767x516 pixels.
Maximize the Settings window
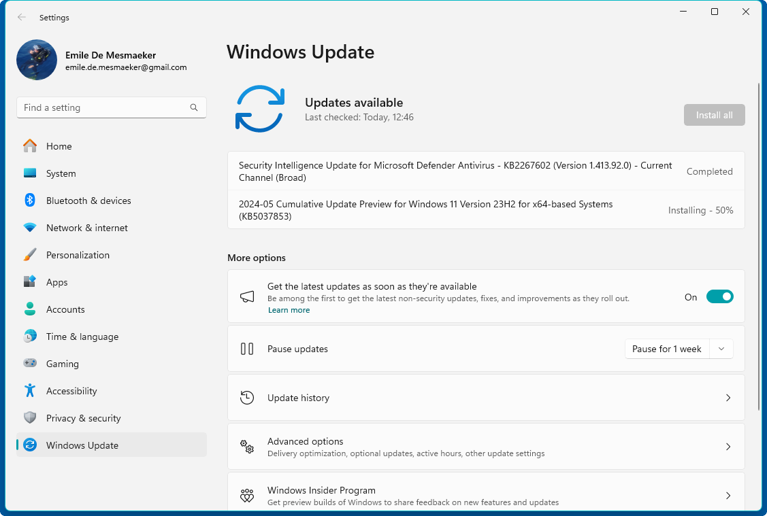click(714, 12)
